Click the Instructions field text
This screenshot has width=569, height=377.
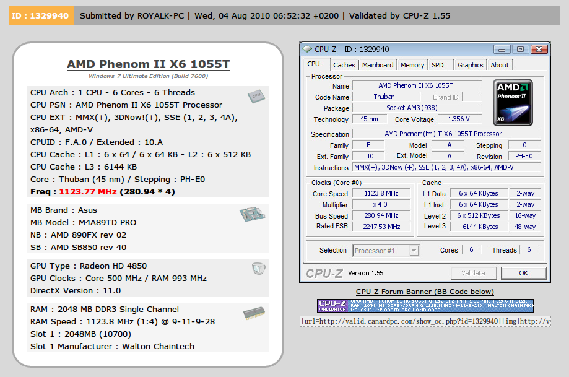(446, 167)
